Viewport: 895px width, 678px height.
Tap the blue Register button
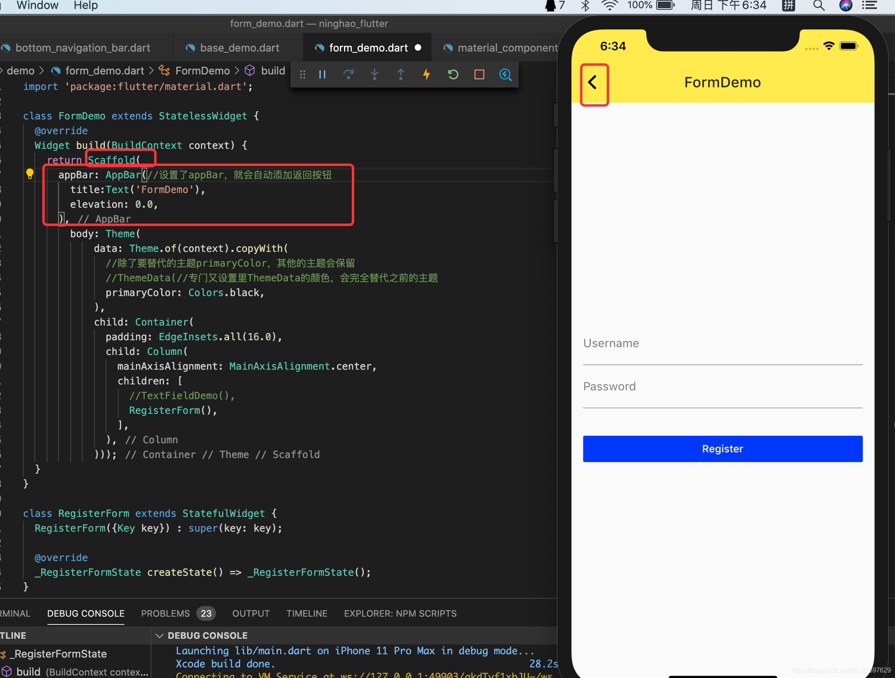(723, 449)
